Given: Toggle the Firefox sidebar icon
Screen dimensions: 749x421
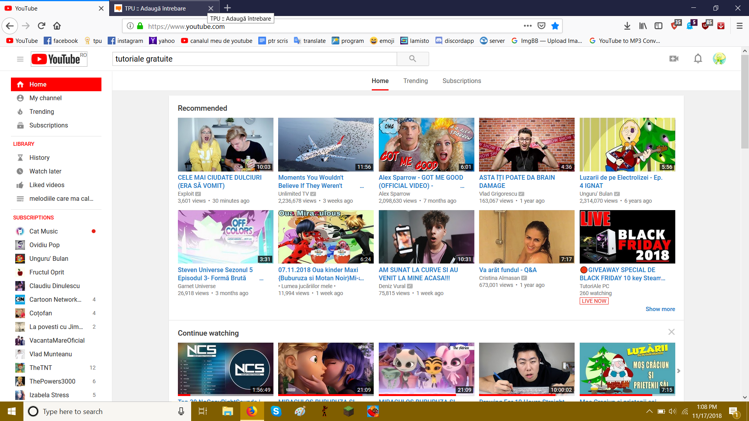Looking at the screenshot, I should pos(658,26).
